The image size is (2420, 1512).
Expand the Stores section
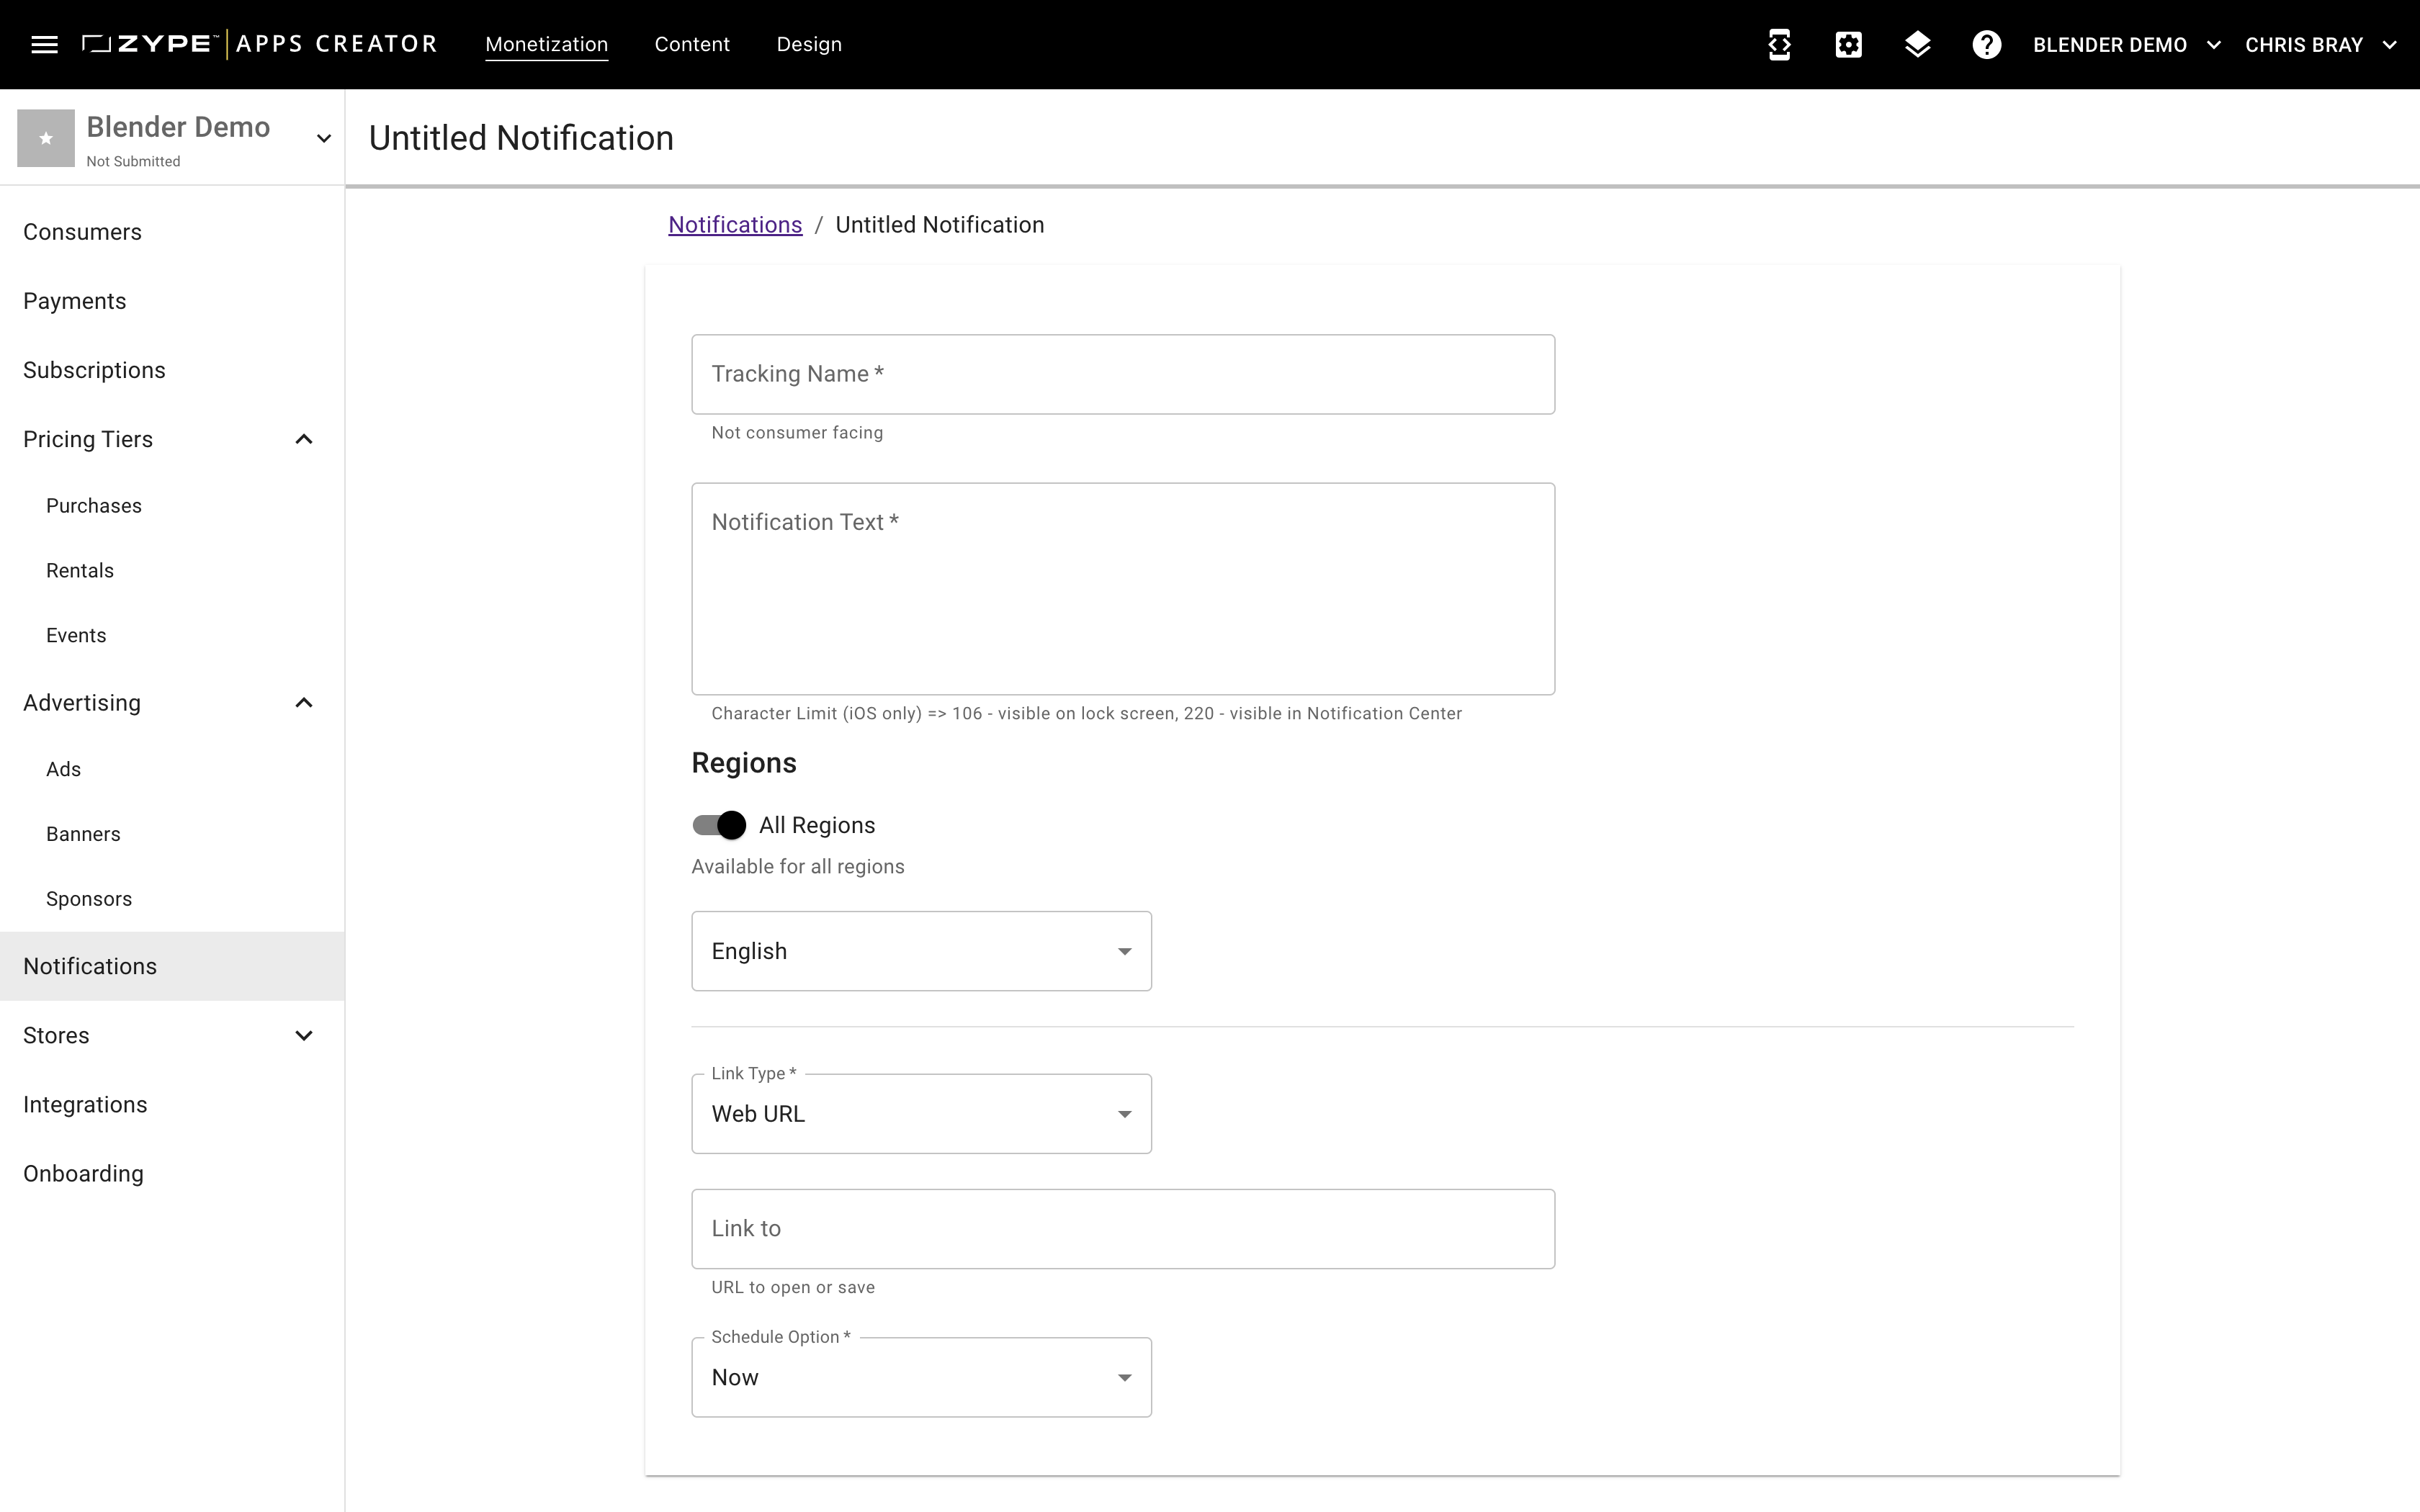[x=304, y=1035]
